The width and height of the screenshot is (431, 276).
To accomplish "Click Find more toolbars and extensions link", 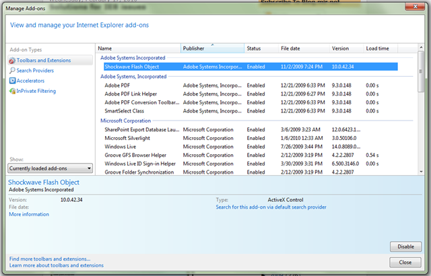I will click(50, 258).
